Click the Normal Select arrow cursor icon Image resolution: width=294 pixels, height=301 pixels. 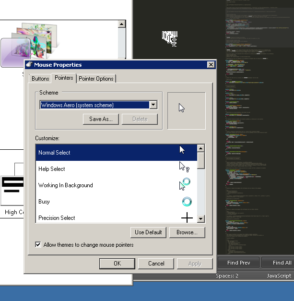[182, 150]
